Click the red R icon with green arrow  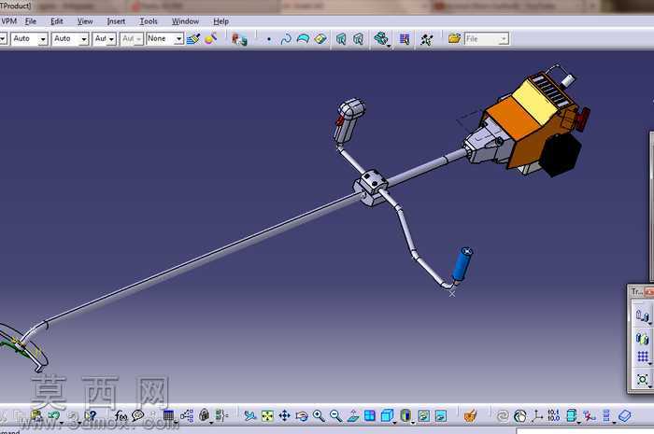[239, 39]
